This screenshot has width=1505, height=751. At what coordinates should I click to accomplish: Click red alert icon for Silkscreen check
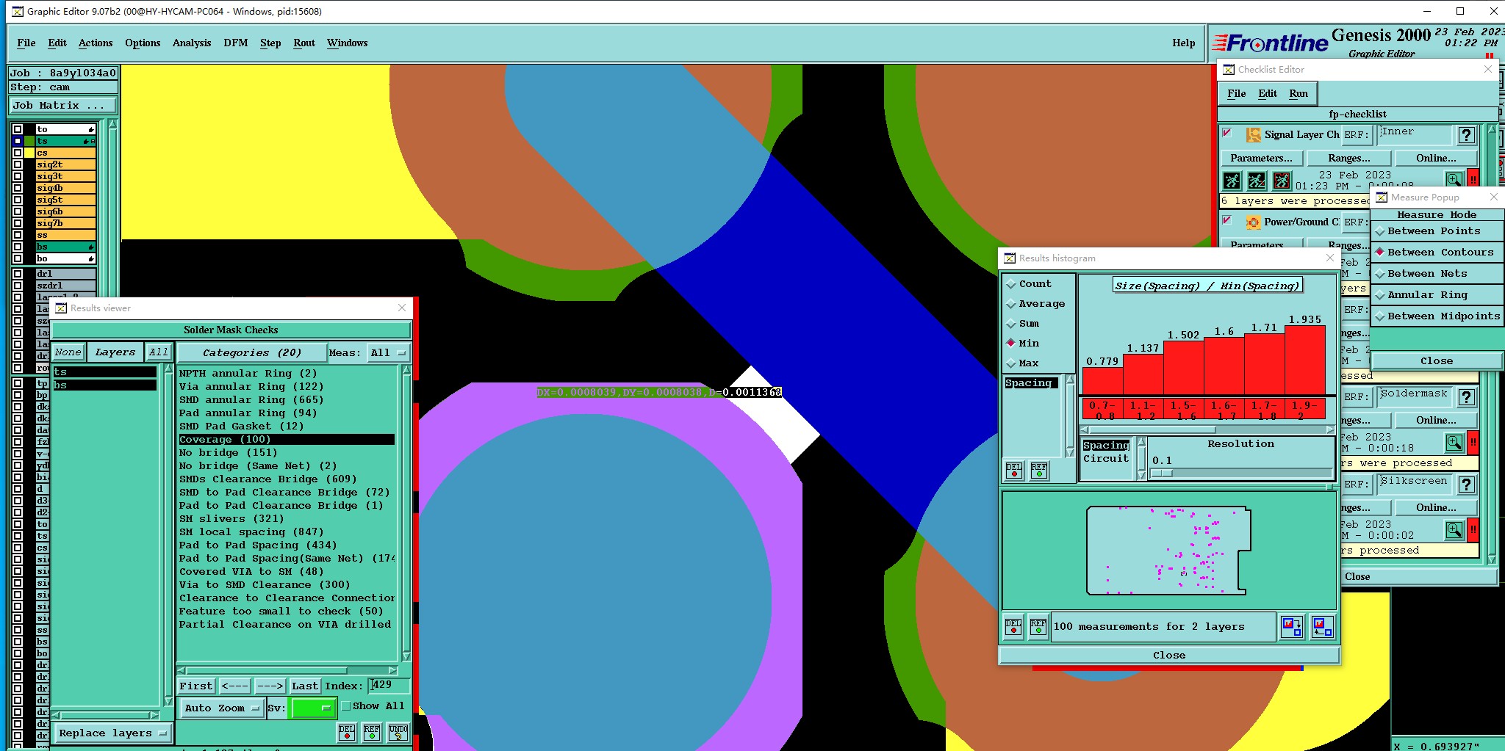[x=1473, y=529]
